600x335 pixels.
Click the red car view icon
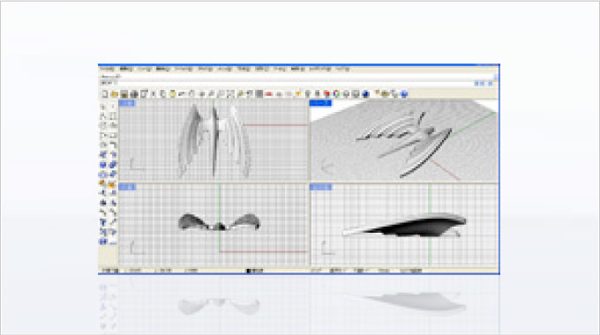point(269,93)
